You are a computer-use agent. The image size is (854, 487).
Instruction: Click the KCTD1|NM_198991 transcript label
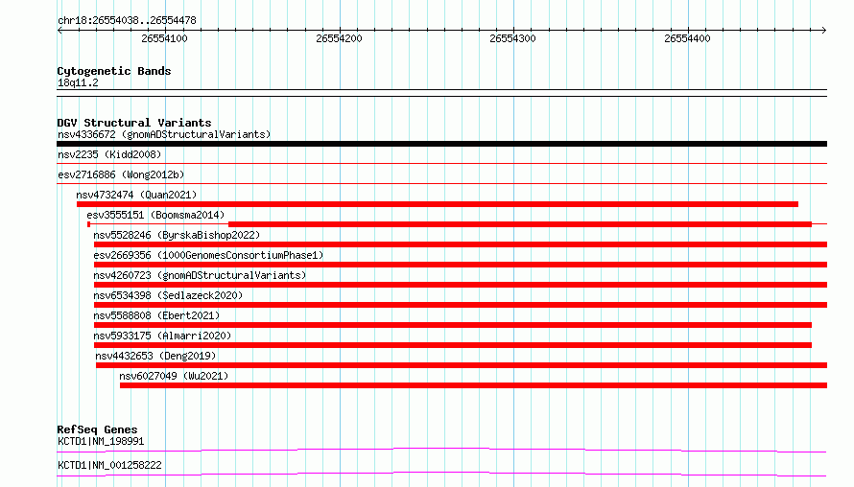click(101, 441)
